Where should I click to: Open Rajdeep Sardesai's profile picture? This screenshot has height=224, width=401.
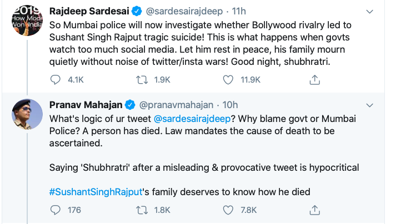(25, 22)
